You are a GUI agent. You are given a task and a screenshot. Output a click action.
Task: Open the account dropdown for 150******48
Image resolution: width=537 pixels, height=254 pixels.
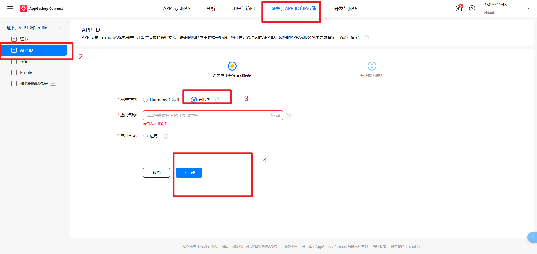click(528, 8)
